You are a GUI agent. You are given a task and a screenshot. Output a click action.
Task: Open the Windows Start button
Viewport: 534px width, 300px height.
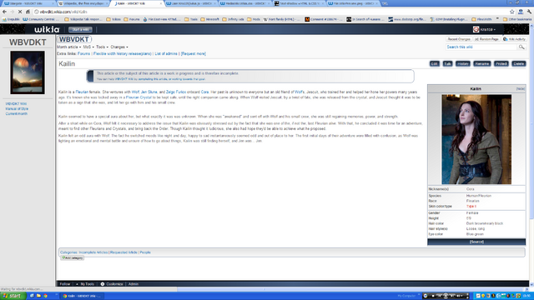[13, 296]
